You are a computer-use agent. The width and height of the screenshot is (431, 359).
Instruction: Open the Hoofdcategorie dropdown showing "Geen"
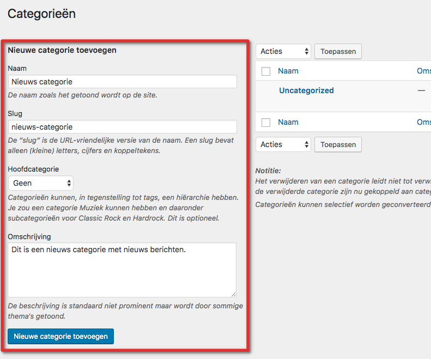coord(41,183)
